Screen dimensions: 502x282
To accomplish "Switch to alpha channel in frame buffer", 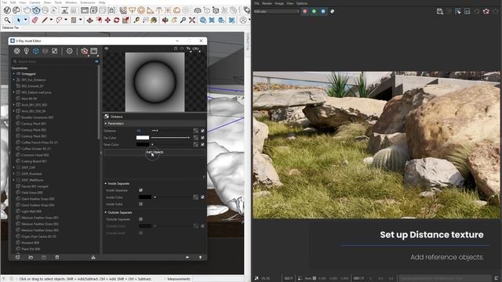I will point(333,11).
